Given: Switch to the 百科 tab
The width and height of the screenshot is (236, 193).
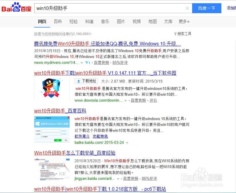Looking at the screenshot, I should (58, 22).
